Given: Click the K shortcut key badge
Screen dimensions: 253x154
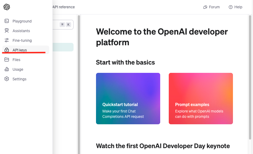Looking at the screenshot, I should (68, 25).
